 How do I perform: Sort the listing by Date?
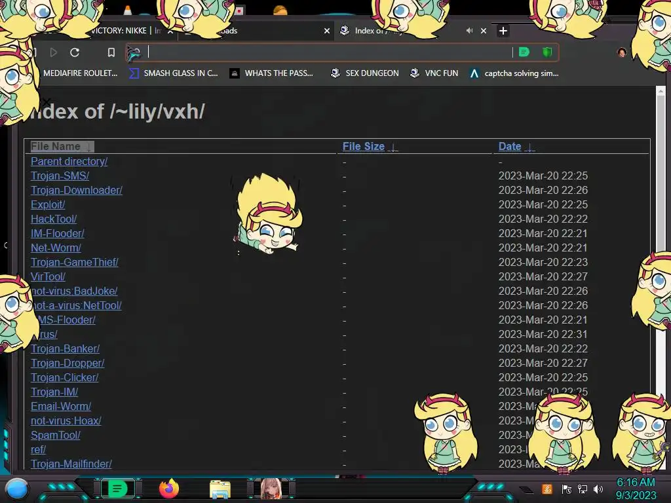tap(516, 147)
